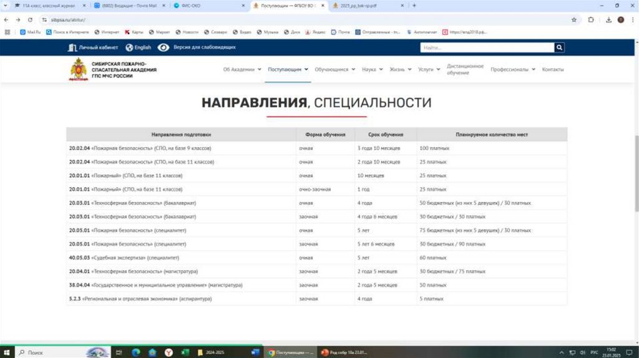
Task: Open Chrome three-dot menu
Action: [633, 19]
